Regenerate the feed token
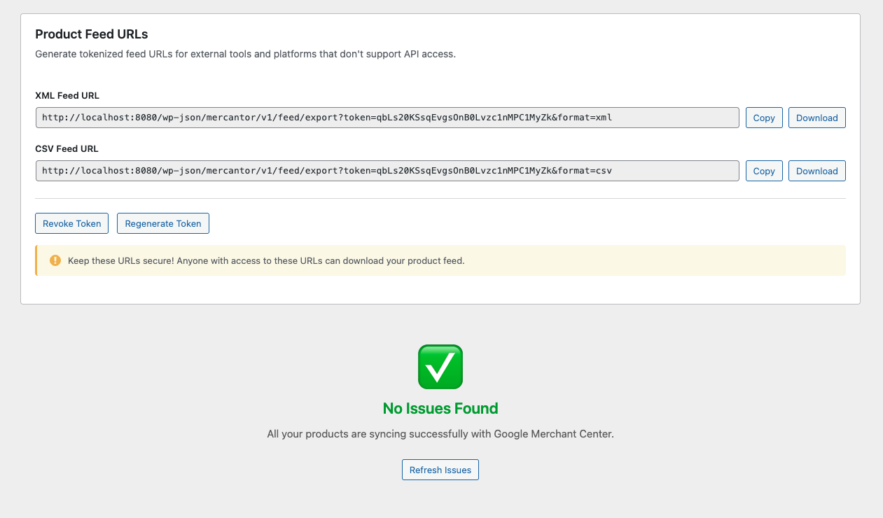Screen dimensions: 883x518 (x=162, y=223)
